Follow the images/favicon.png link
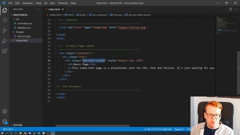The width and height of the screenshot is (240, 135). coord(132,27)
